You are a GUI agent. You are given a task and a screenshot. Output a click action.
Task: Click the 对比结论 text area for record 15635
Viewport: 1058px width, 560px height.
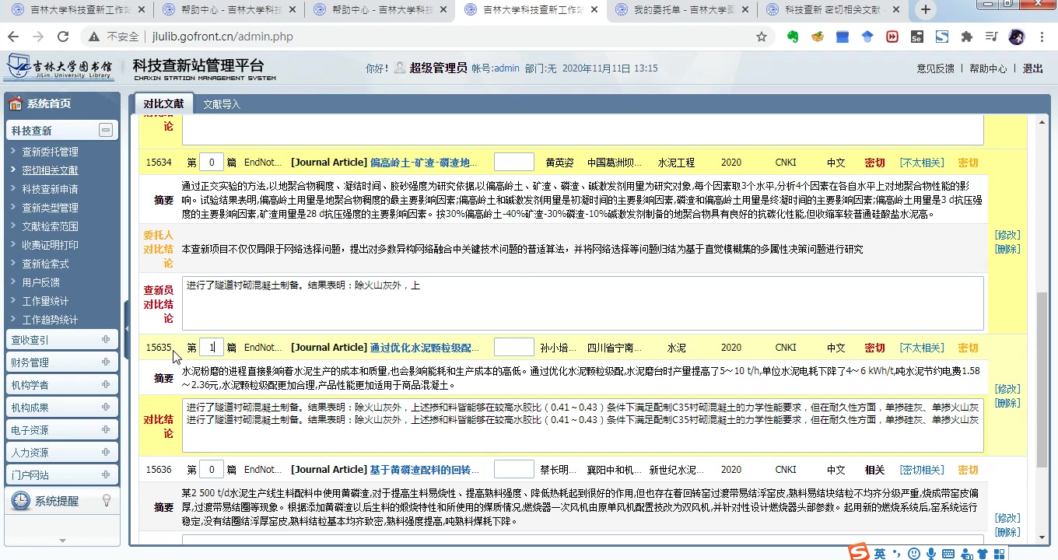[583, 425]
